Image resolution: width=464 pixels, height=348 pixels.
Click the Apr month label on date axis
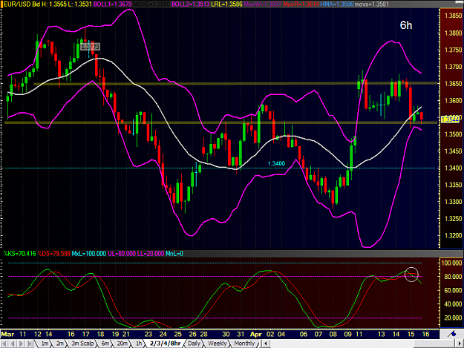tap(256, 334)
